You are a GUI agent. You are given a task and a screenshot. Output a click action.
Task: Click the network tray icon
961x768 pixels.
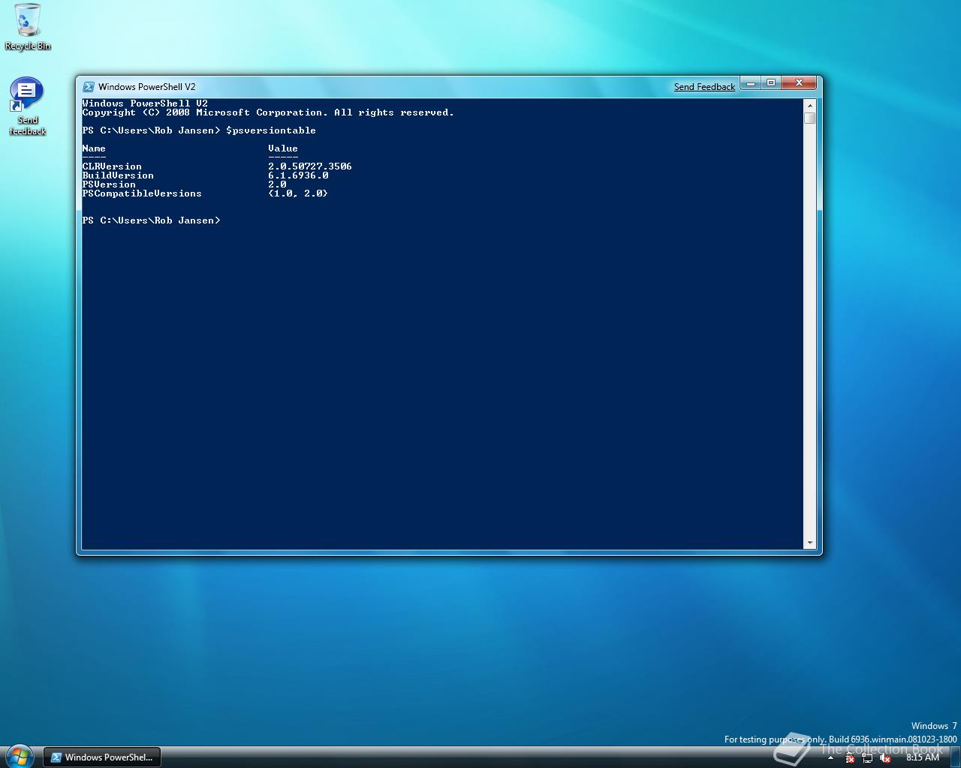pos(868,758)
